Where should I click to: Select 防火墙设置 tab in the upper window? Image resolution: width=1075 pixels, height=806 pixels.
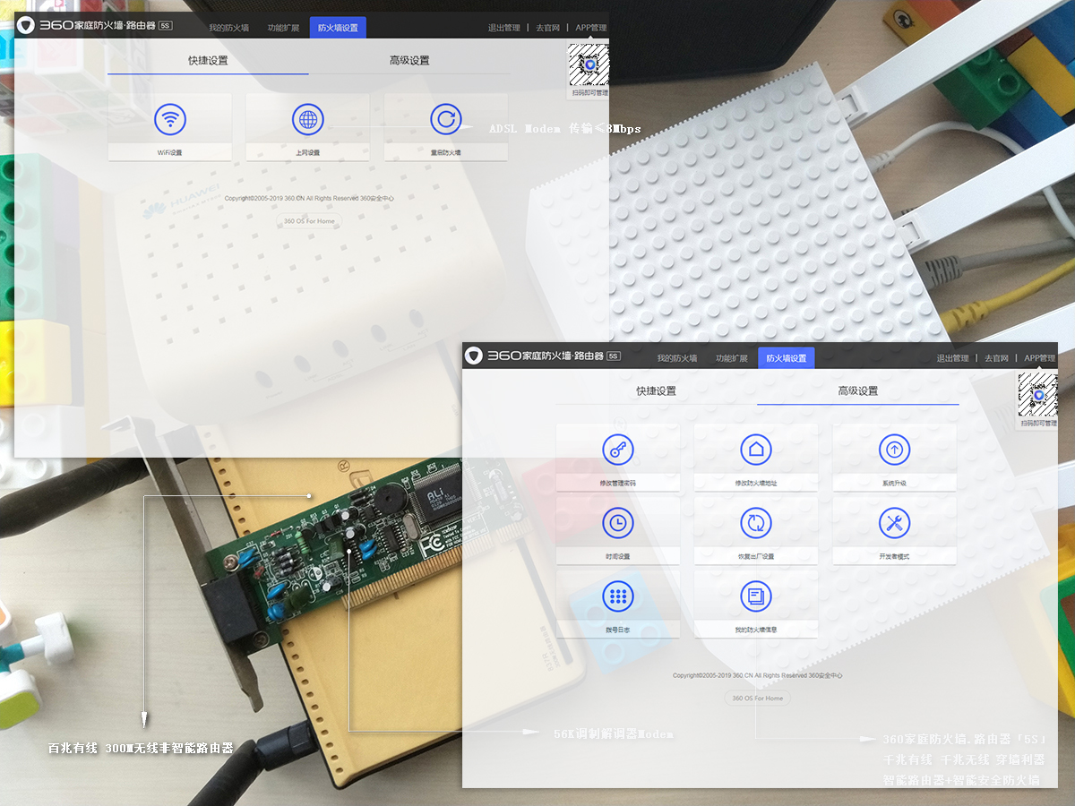point(338,28)
